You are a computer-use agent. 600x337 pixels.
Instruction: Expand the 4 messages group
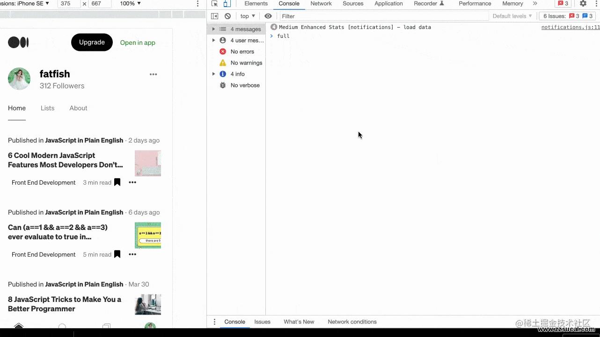tap(213, 29)
